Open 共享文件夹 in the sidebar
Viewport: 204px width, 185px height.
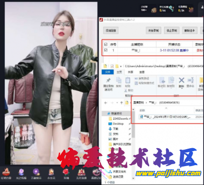point(117,171)
